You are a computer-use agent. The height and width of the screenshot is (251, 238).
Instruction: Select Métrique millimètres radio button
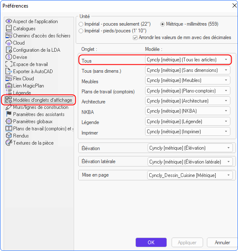(x=162, y=24)
